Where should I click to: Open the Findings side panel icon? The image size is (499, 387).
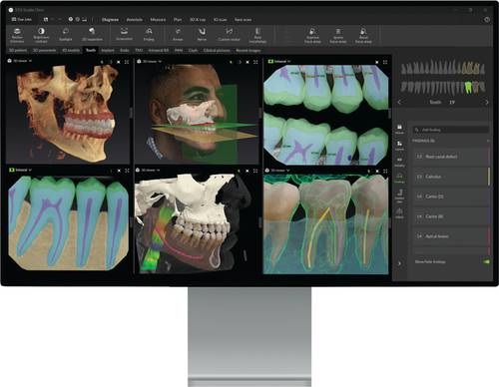click(x=399, y=178)
